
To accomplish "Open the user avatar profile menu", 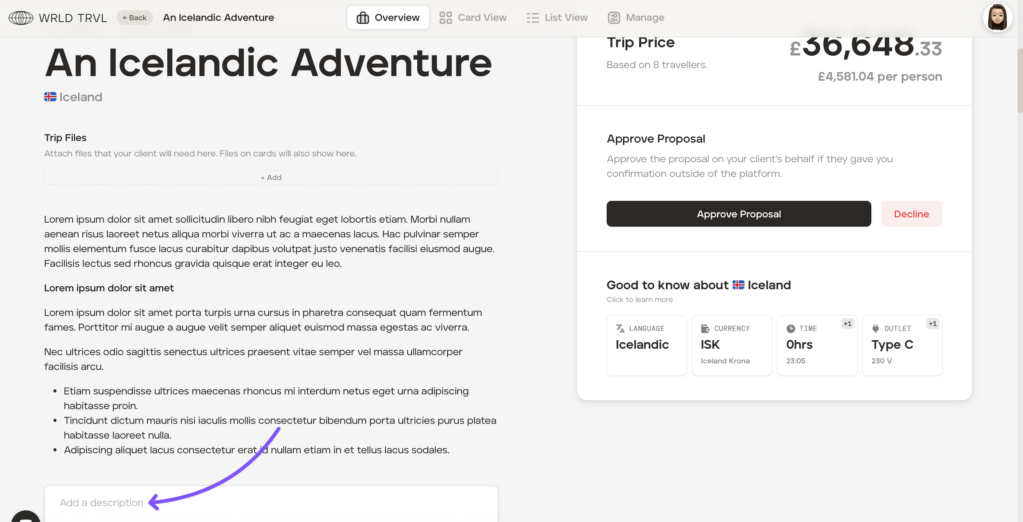I will (997, 18).
